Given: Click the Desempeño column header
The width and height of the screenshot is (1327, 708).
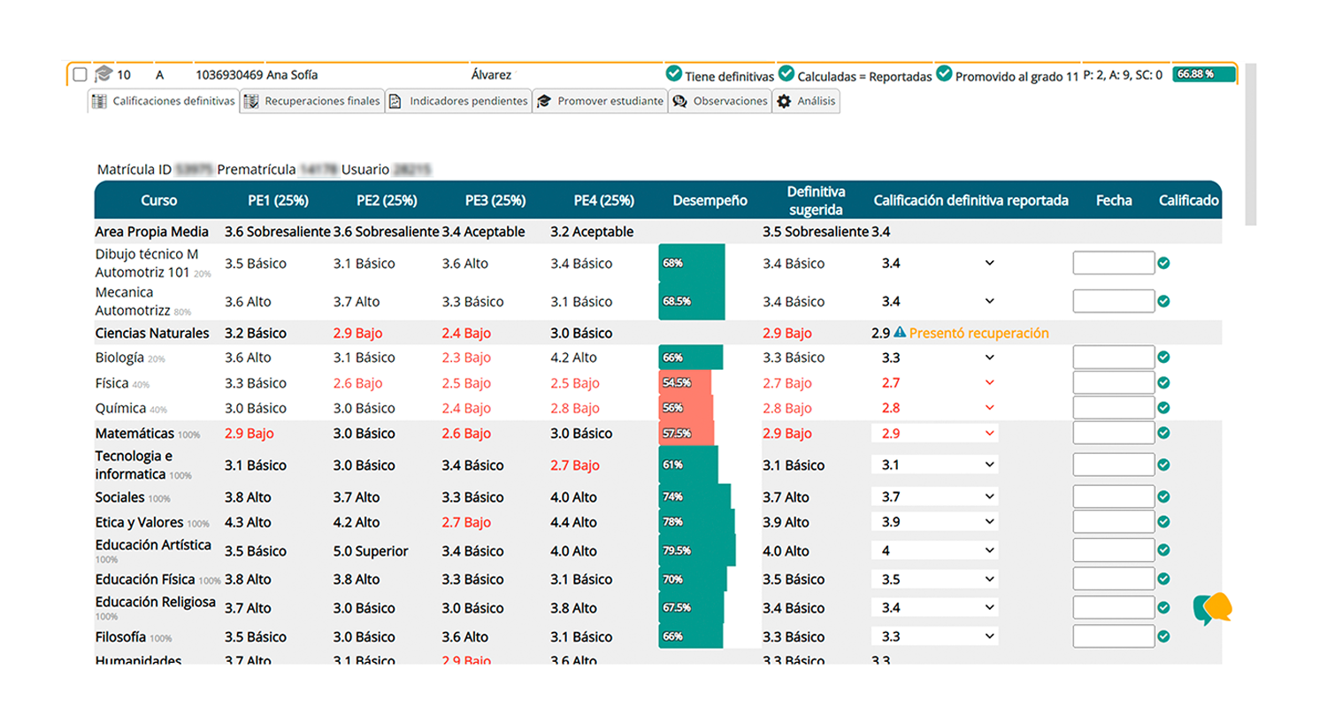Looking at the screenshot, I should click(710, 201).
